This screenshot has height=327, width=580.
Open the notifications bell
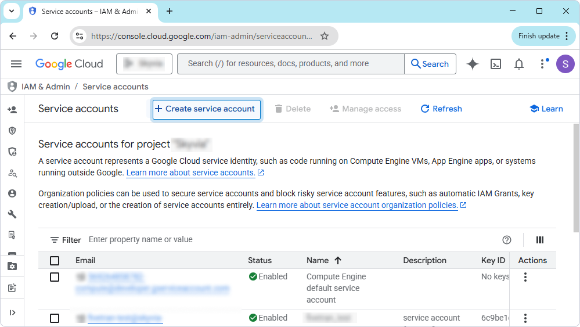click(x=519, y=64)
